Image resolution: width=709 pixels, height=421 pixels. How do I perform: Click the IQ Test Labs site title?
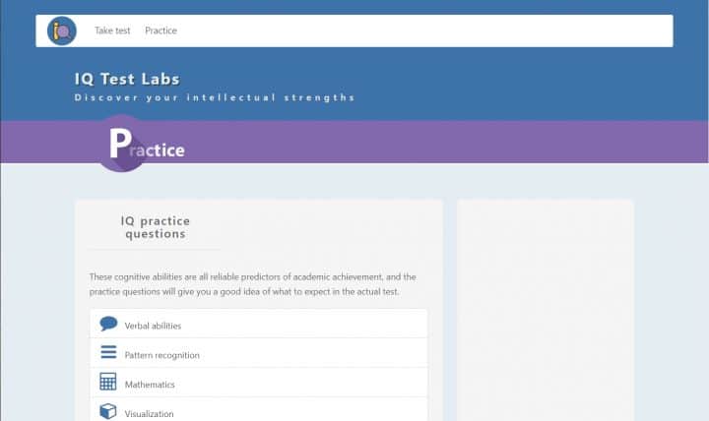[127, 79]
